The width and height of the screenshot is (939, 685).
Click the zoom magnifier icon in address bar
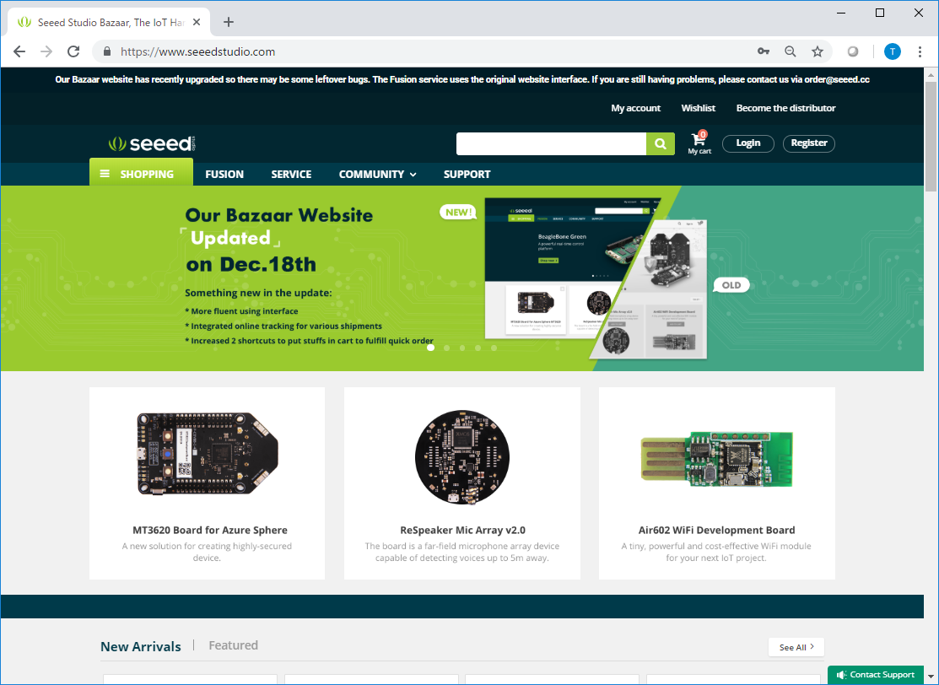pos(791,51)
